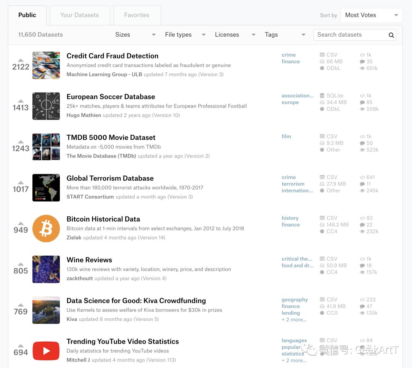412x368 pixels.
Task: Upvote Trending YouTube Video Statistics
Action: [x=21, y=346]
